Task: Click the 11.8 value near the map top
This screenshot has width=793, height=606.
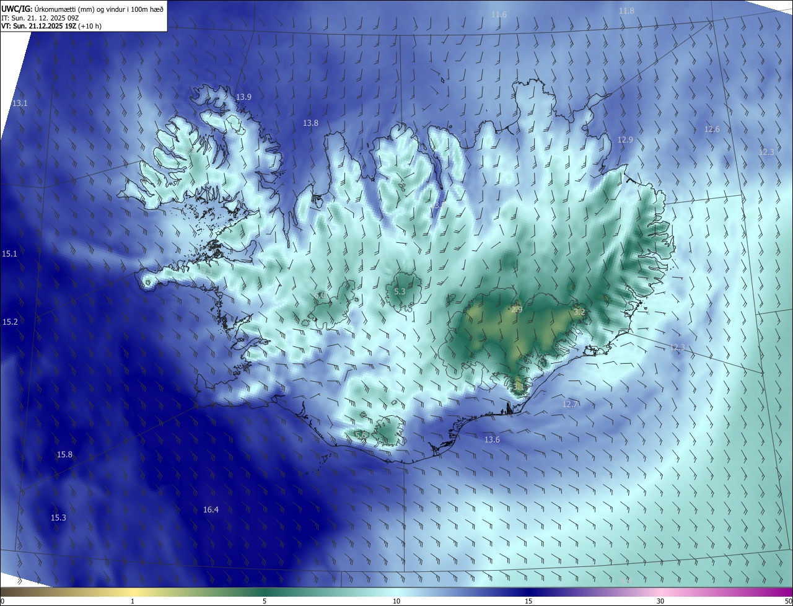Action: pos(626,11)
